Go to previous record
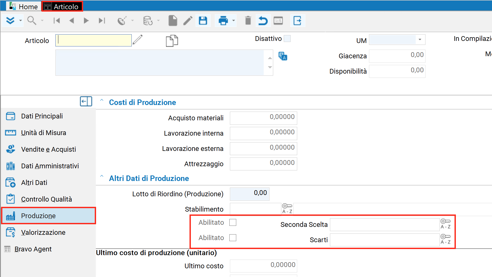Viewport: 492px width, 277px height. (x=72, y=21)
